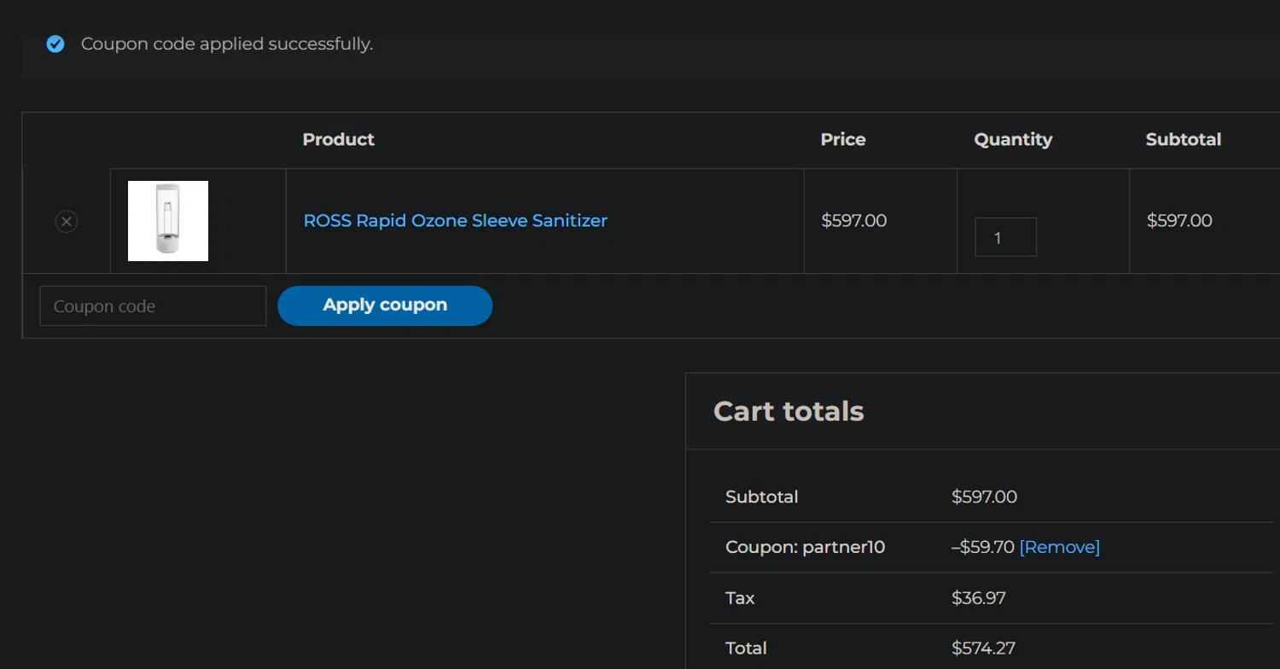The height and width of the screenshot is (669, 1280).
Task: Focus the quantity field showing 1
Action: tap(1006, 237)
